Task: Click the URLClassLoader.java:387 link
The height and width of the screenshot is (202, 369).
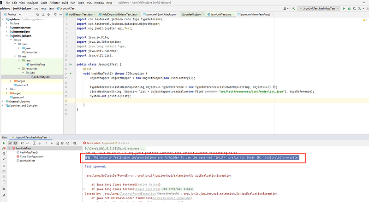Action: click(172, 198)
